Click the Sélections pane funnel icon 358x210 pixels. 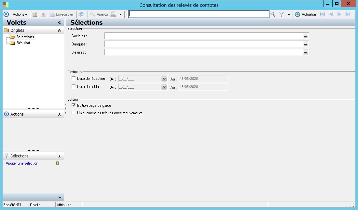[7, 156]
